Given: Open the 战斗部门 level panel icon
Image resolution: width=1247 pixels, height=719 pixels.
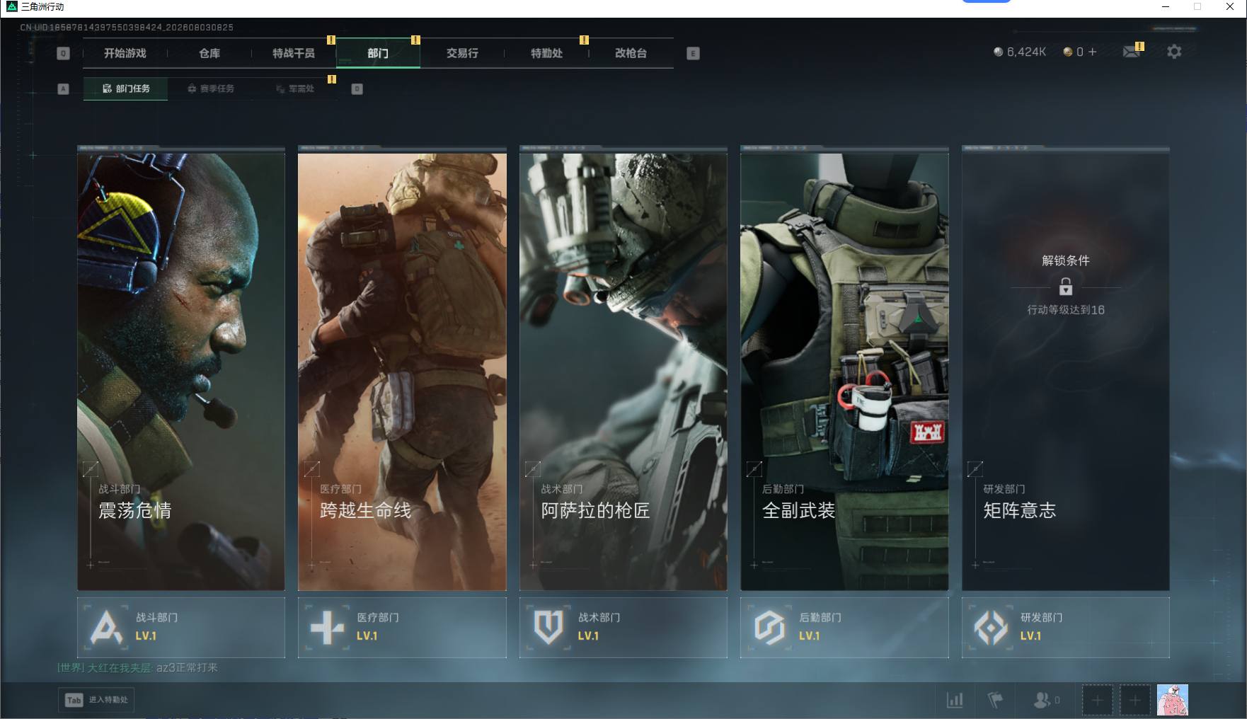Looking at the screenshot, I should 106,627.
